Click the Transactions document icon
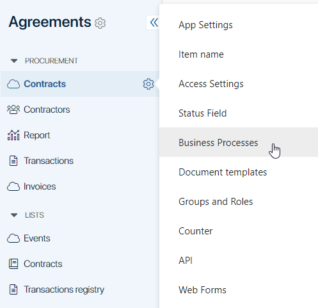This screenshot has width=318, height=308. [x=13, y=161]
